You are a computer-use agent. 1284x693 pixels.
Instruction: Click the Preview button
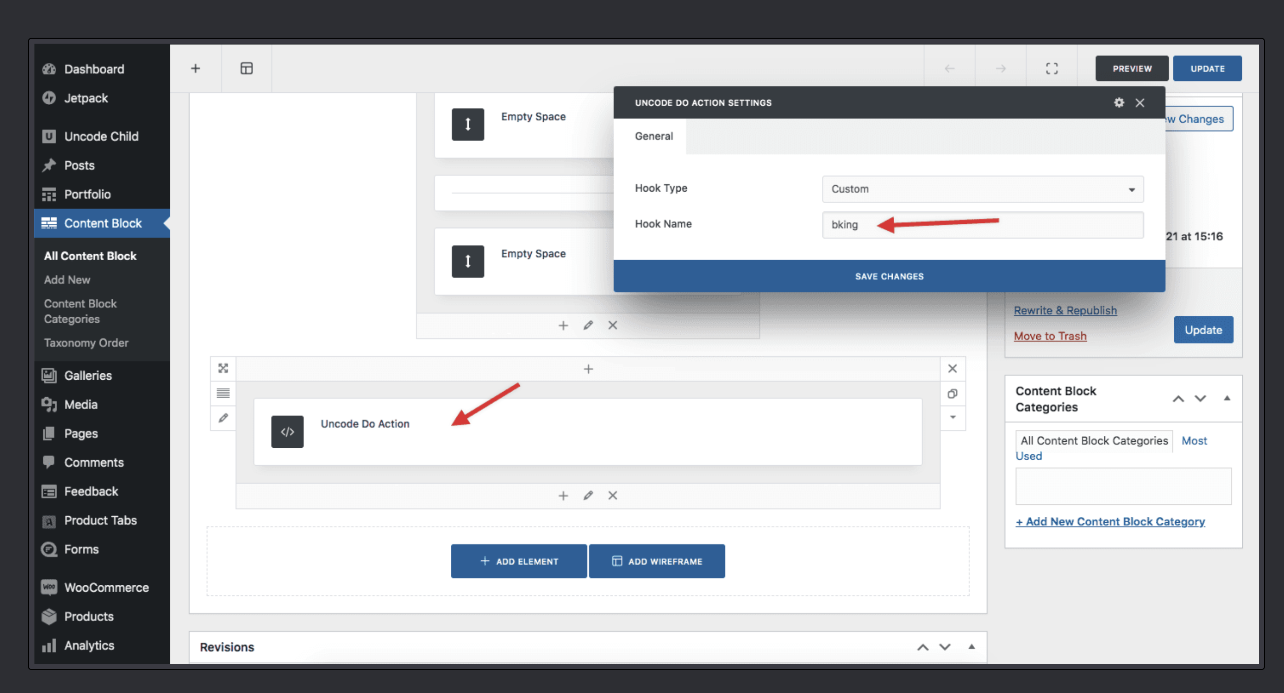pos(1132,68)
